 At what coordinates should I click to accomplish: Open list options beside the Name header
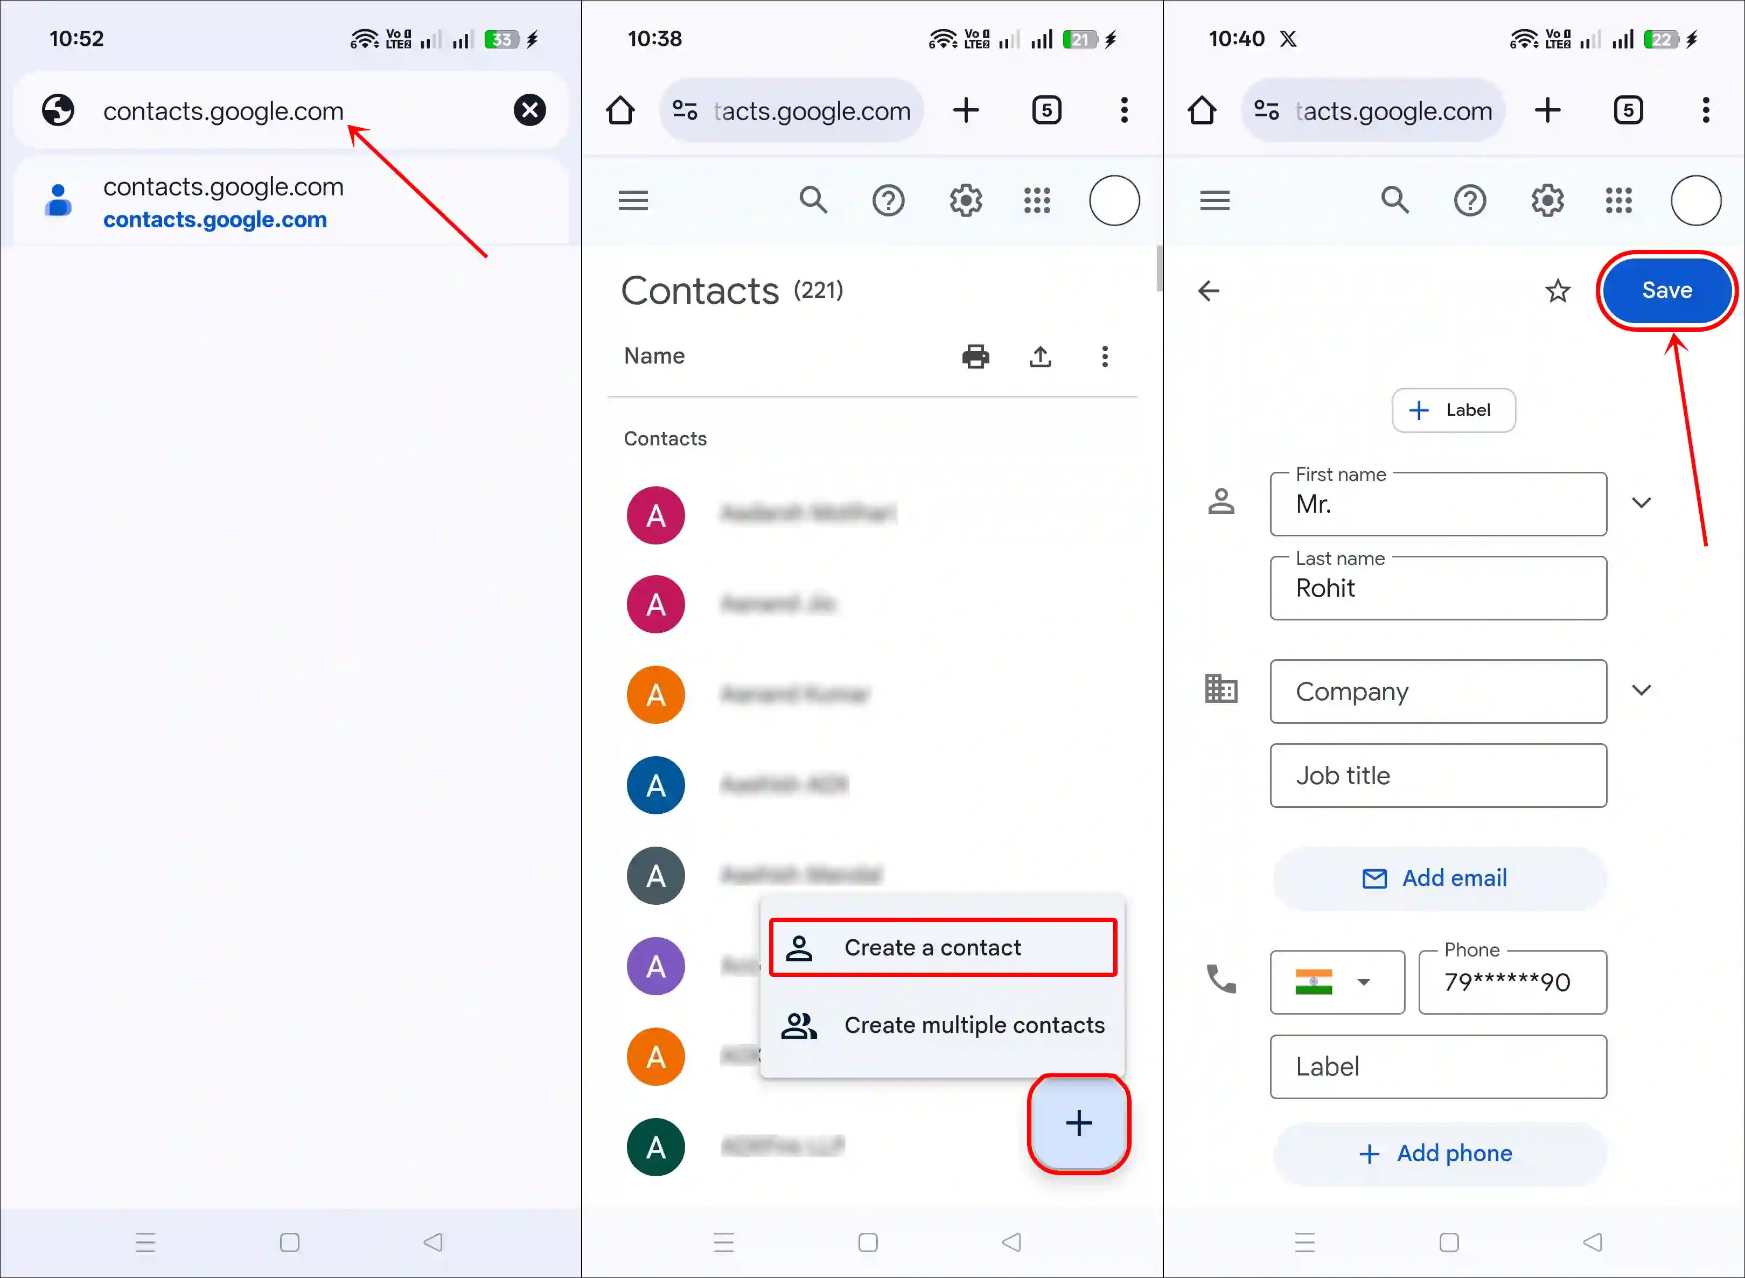pyautogui.click(x=1105, y=357)
